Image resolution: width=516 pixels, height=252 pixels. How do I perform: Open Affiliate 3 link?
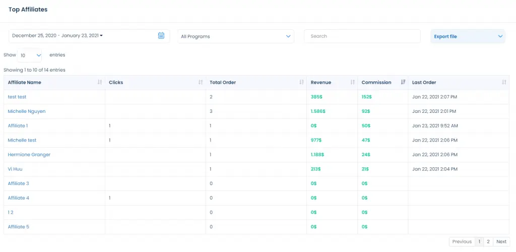pyautogui.click(x=19, y=183)
